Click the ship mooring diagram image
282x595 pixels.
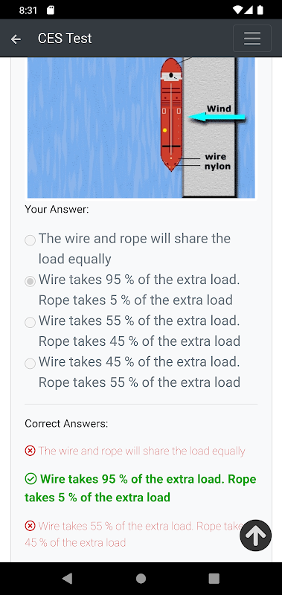point(141,127)
